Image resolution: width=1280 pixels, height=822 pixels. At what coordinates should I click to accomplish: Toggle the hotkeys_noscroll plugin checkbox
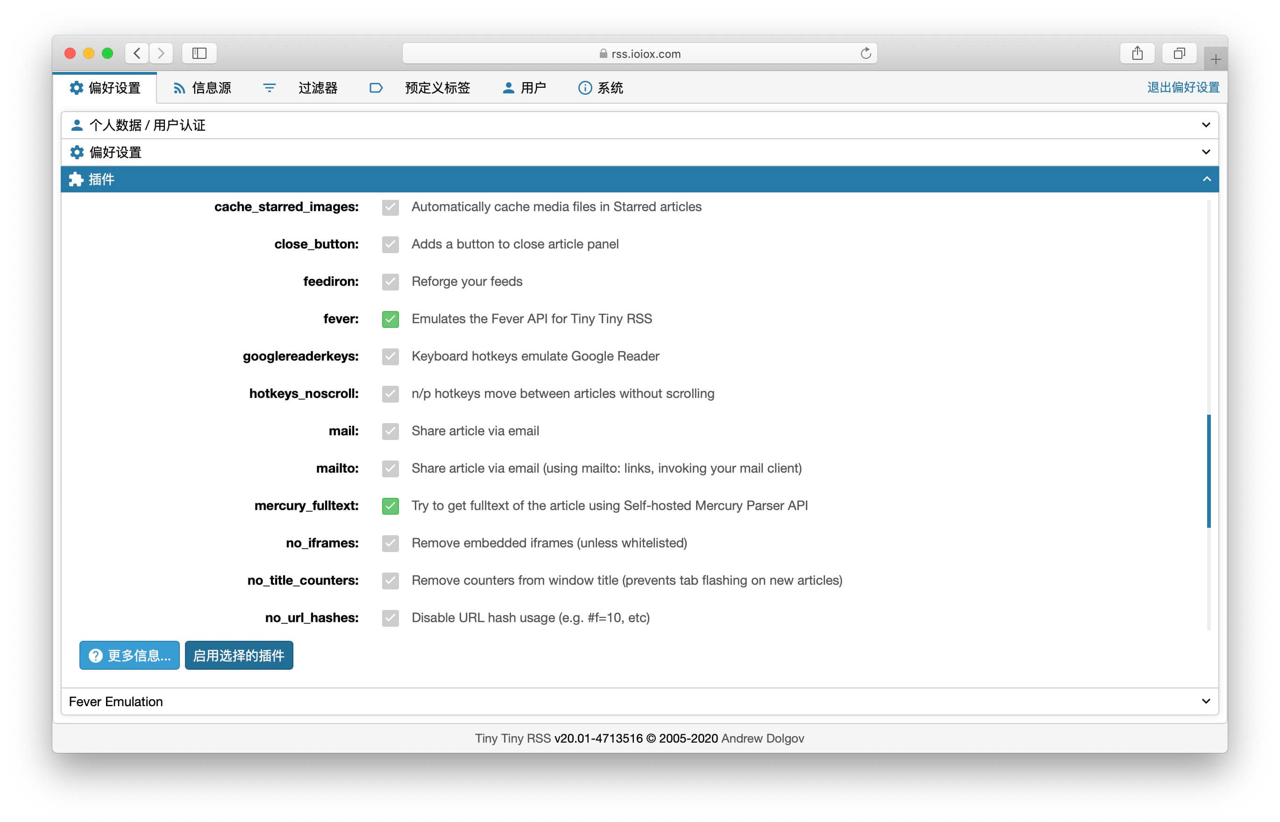click(x=390, y=394)
